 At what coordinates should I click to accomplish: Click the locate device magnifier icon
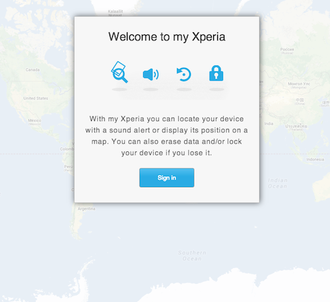pyautogui.click(x=119, y=72)
